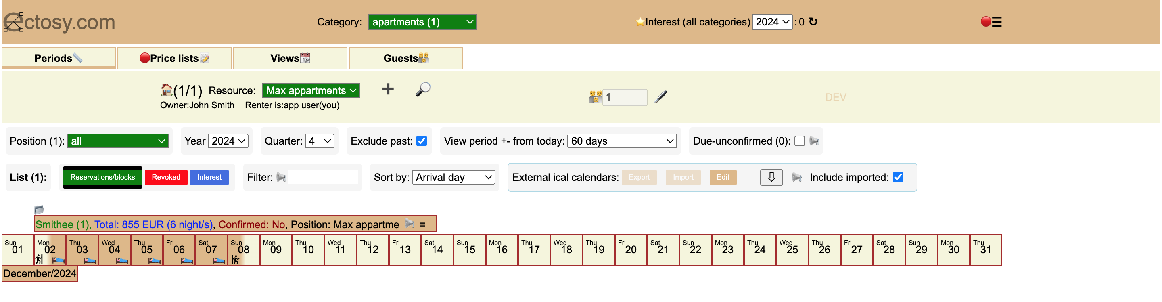This screenshot has height=302, width=1162.
Task: Click the download arrow icon for ical calendars
Action: [771, 177]
